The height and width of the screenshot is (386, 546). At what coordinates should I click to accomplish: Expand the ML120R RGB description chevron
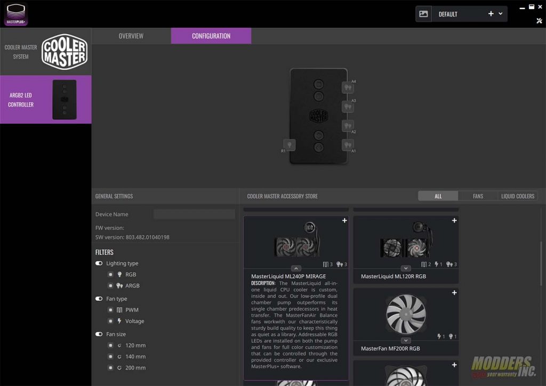point(406,268)
